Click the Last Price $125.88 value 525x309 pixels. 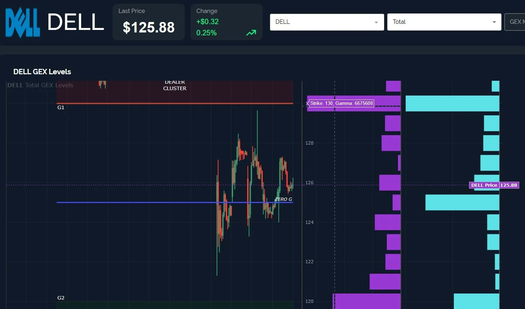149,27
